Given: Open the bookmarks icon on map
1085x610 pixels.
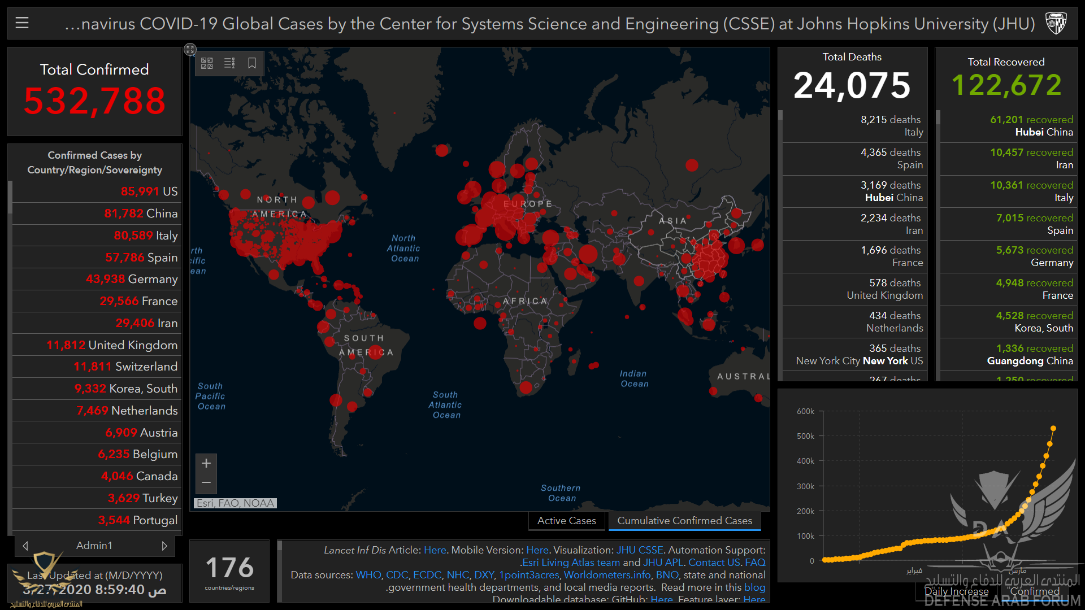Looking at the screenshot, I should pos(252,63).
